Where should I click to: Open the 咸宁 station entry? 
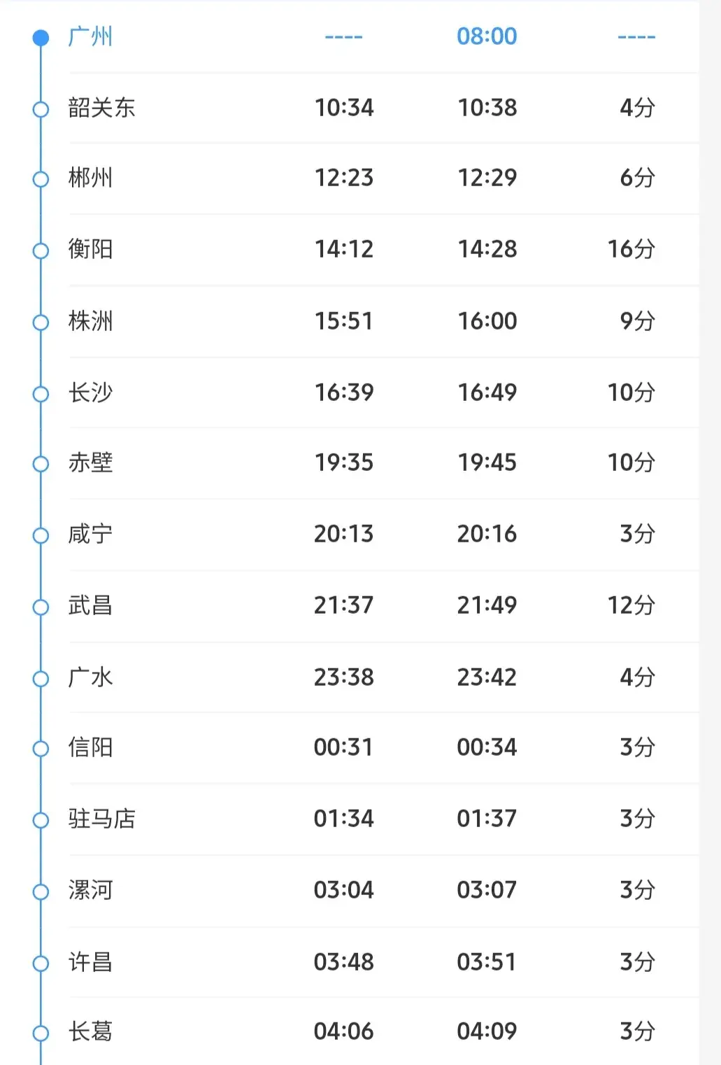pyautogui.click(x=90, y=534)
